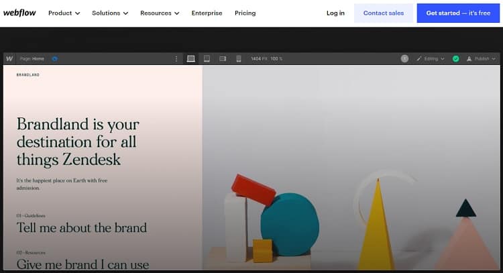Click the happiest place on Earth paragraph
Image resolution: width=503 pixels, height=273 pixels.
[62, 184]
